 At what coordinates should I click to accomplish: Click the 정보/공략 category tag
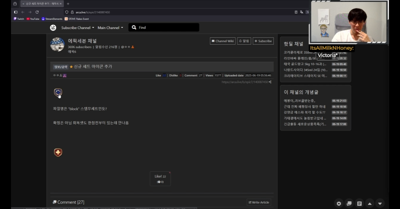(x=61, y=67)
